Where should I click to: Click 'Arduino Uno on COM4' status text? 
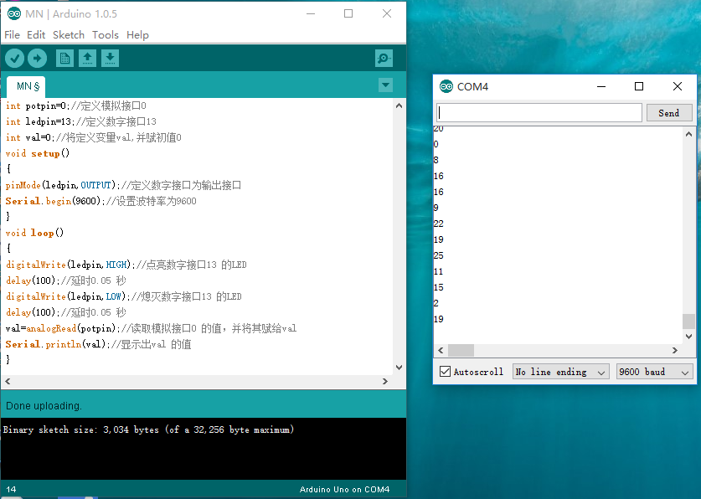(344, 489)
